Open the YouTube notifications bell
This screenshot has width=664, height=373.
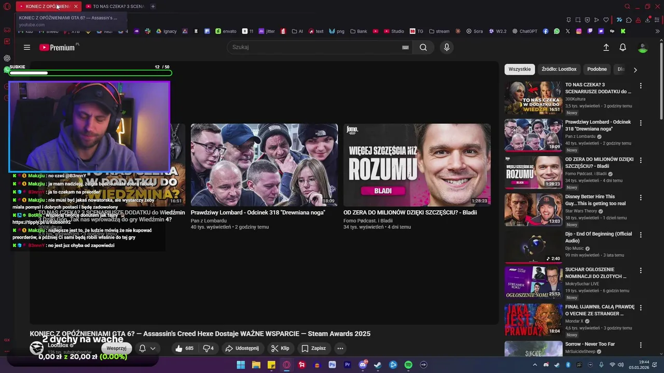point(623,47)
